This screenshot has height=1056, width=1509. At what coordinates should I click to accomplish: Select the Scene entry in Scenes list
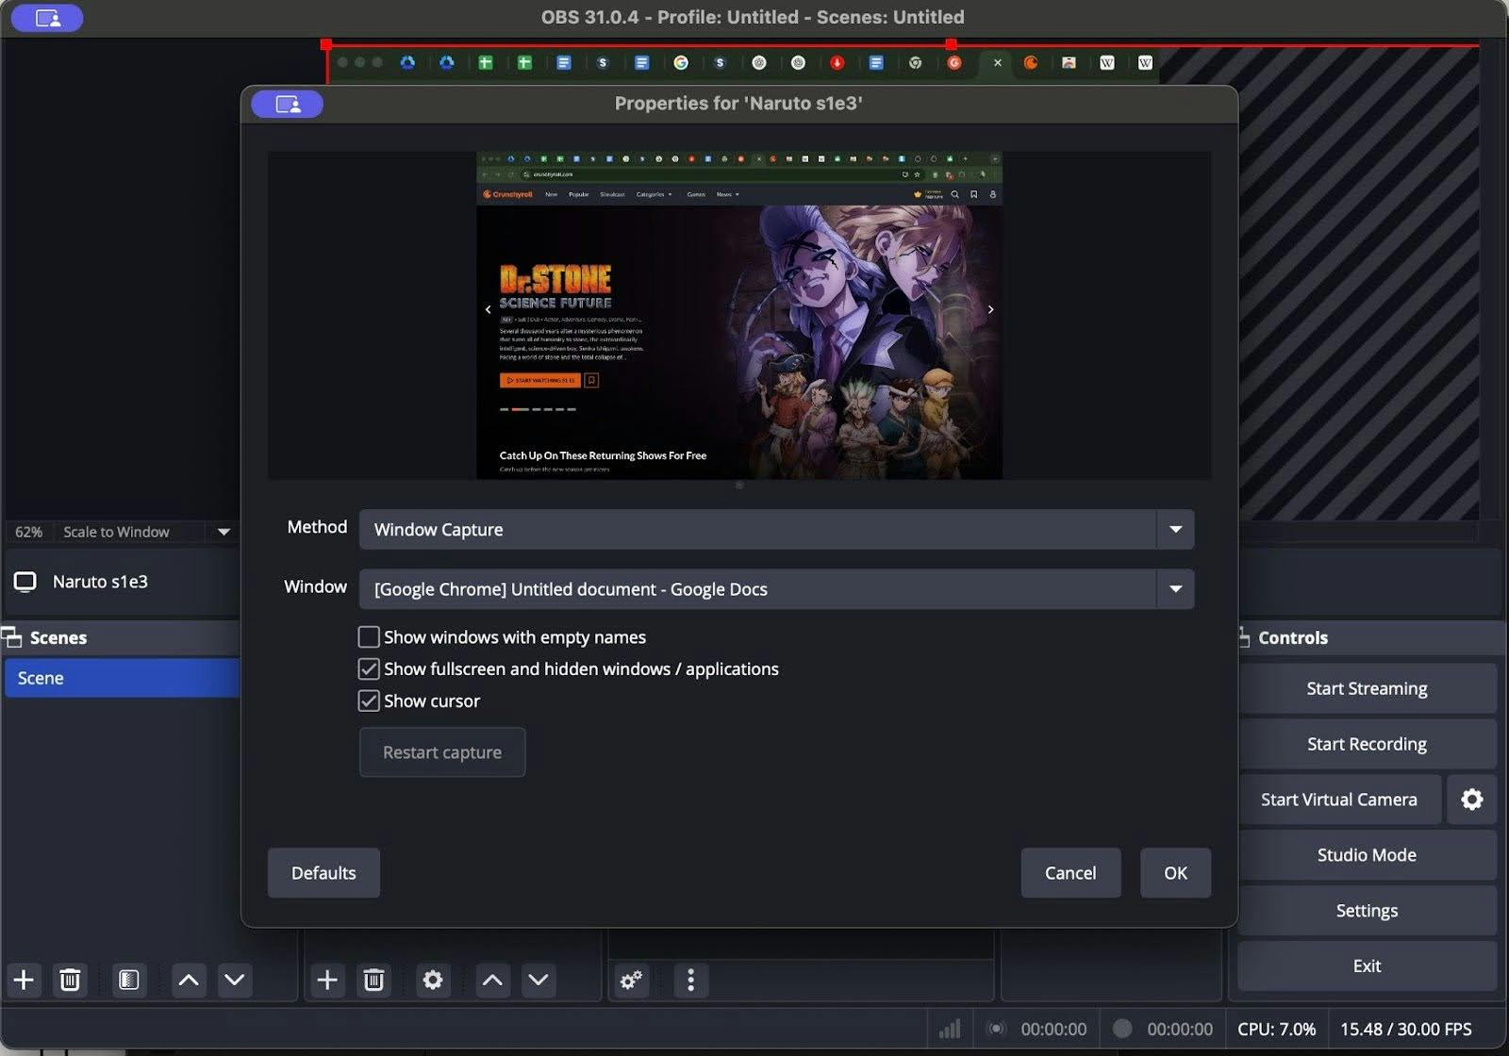click(122, 678)
